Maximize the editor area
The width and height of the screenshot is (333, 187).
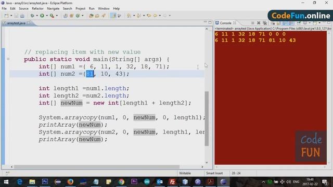pos(210,22)
